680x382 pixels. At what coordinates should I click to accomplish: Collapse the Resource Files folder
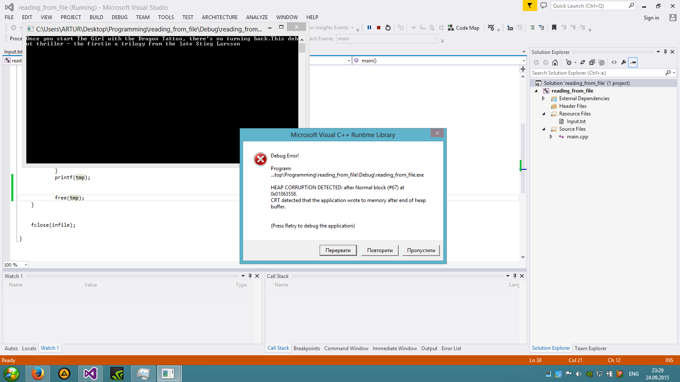coord(544,114)
